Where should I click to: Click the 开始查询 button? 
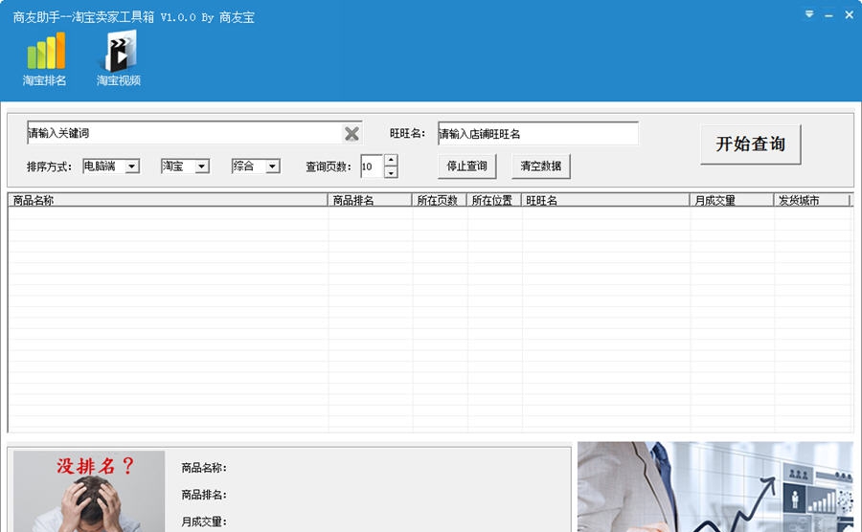click(x=750, y=144)
